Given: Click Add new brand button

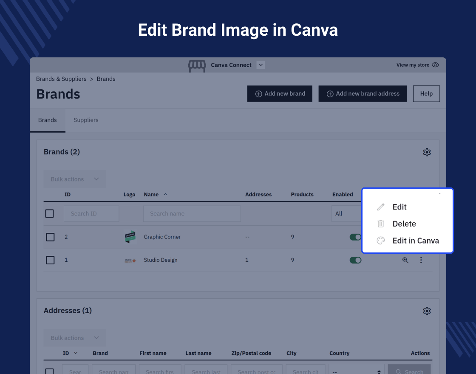Looking at the screenshot, I should [280, 94].
